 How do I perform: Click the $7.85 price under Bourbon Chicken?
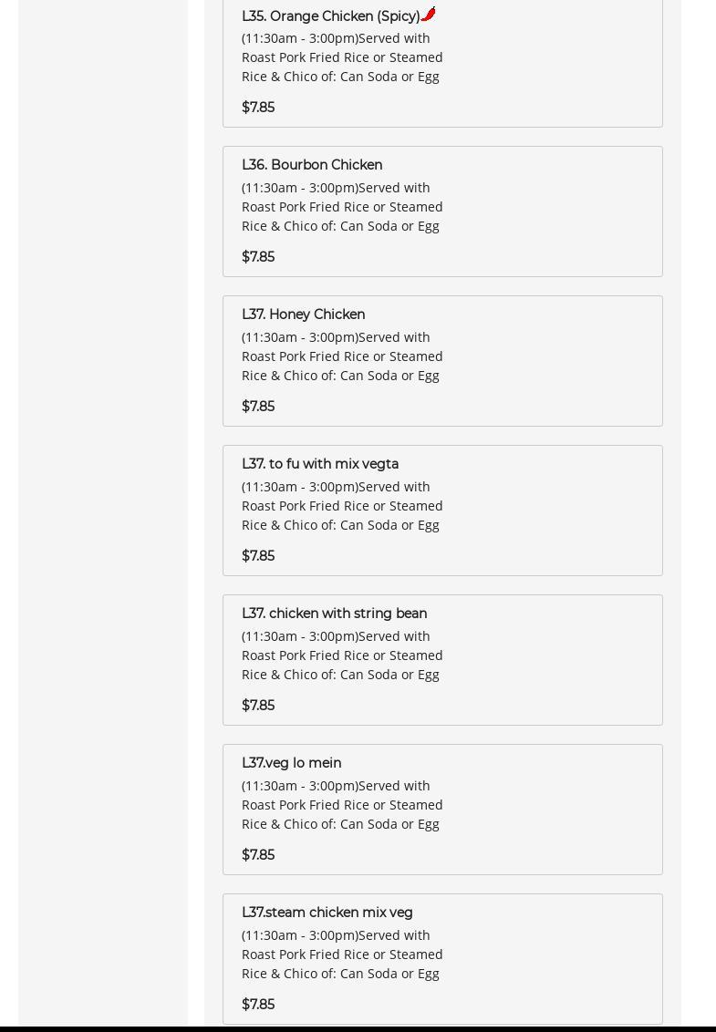coord(258,257)
